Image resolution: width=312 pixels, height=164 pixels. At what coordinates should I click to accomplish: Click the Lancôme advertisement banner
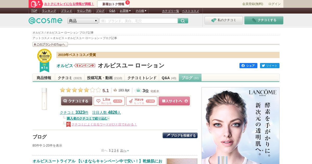coord(240,126)
